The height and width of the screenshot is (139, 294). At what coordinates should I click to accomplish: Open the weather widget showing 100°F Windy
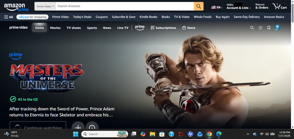coord(11,134)
